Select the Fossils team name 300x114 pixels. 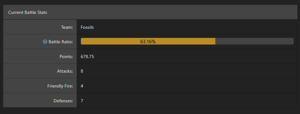87,27
